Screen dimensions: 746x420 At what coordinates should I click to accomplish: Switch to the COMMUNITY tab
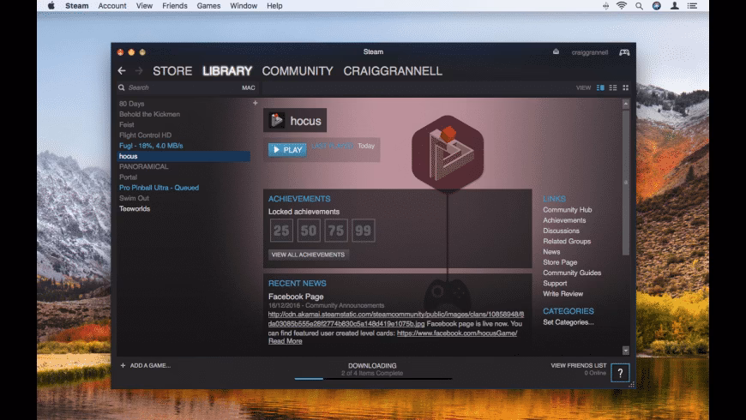[x=298, y=71]
